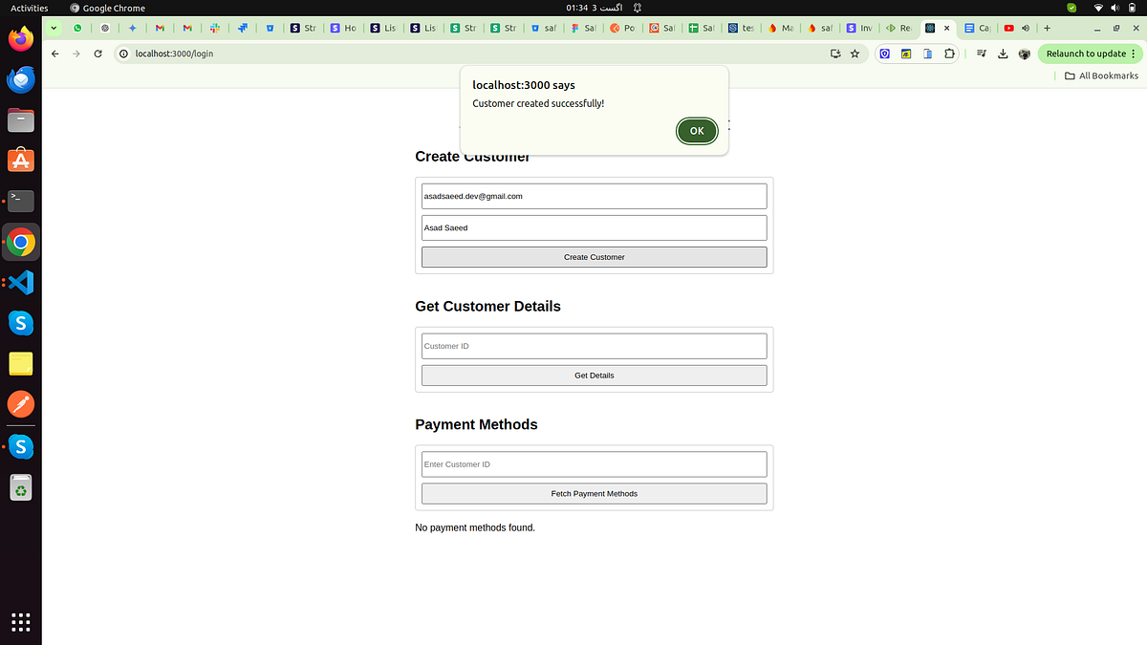Viewport: 1147px width, 645px height.
Task: Open the Terminal from the Ubuntu dock
Action: point(21,201)
